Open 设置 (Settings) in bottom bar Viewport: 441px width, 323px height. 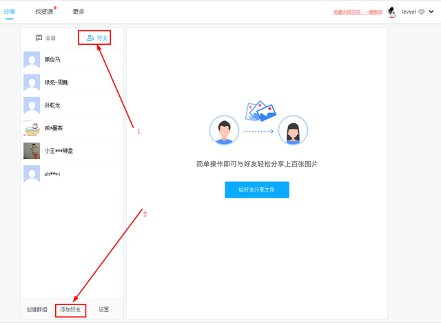pyautogui.click(x=103, y=310)
